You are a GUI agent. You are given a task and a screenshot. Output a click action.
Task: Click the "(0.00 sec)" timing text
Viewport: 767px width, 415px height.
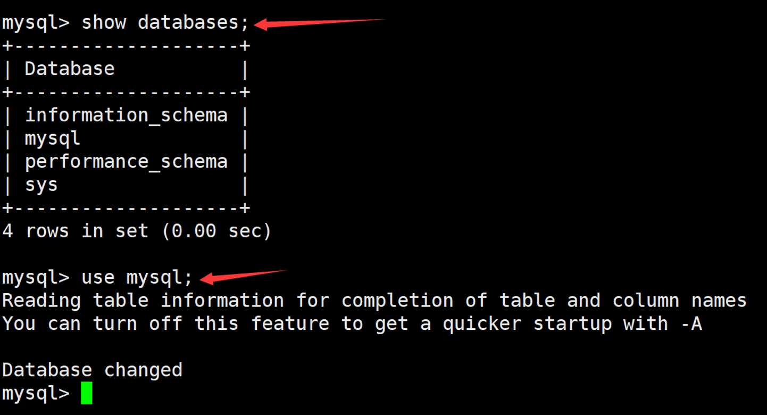[216, 231]
